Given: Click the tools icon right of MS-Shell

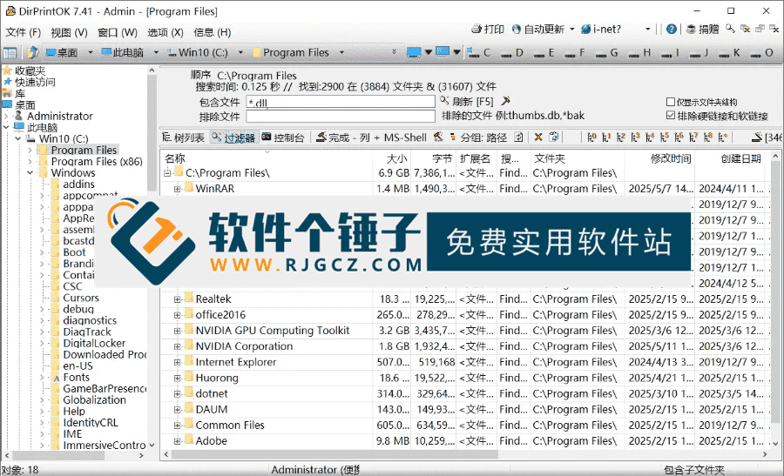Looking at the screenshot, I should tap(438, 137).
